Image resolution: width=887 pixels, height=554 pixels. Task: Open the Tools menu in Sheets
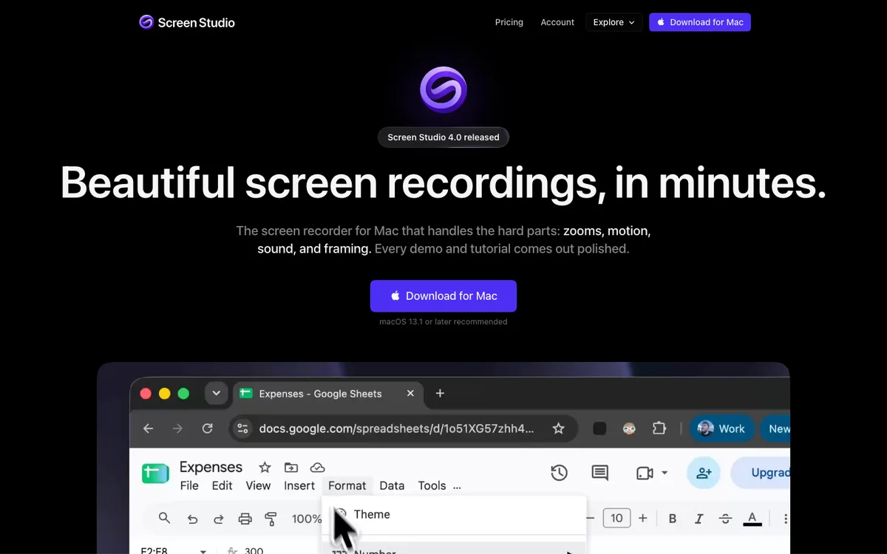432,485
